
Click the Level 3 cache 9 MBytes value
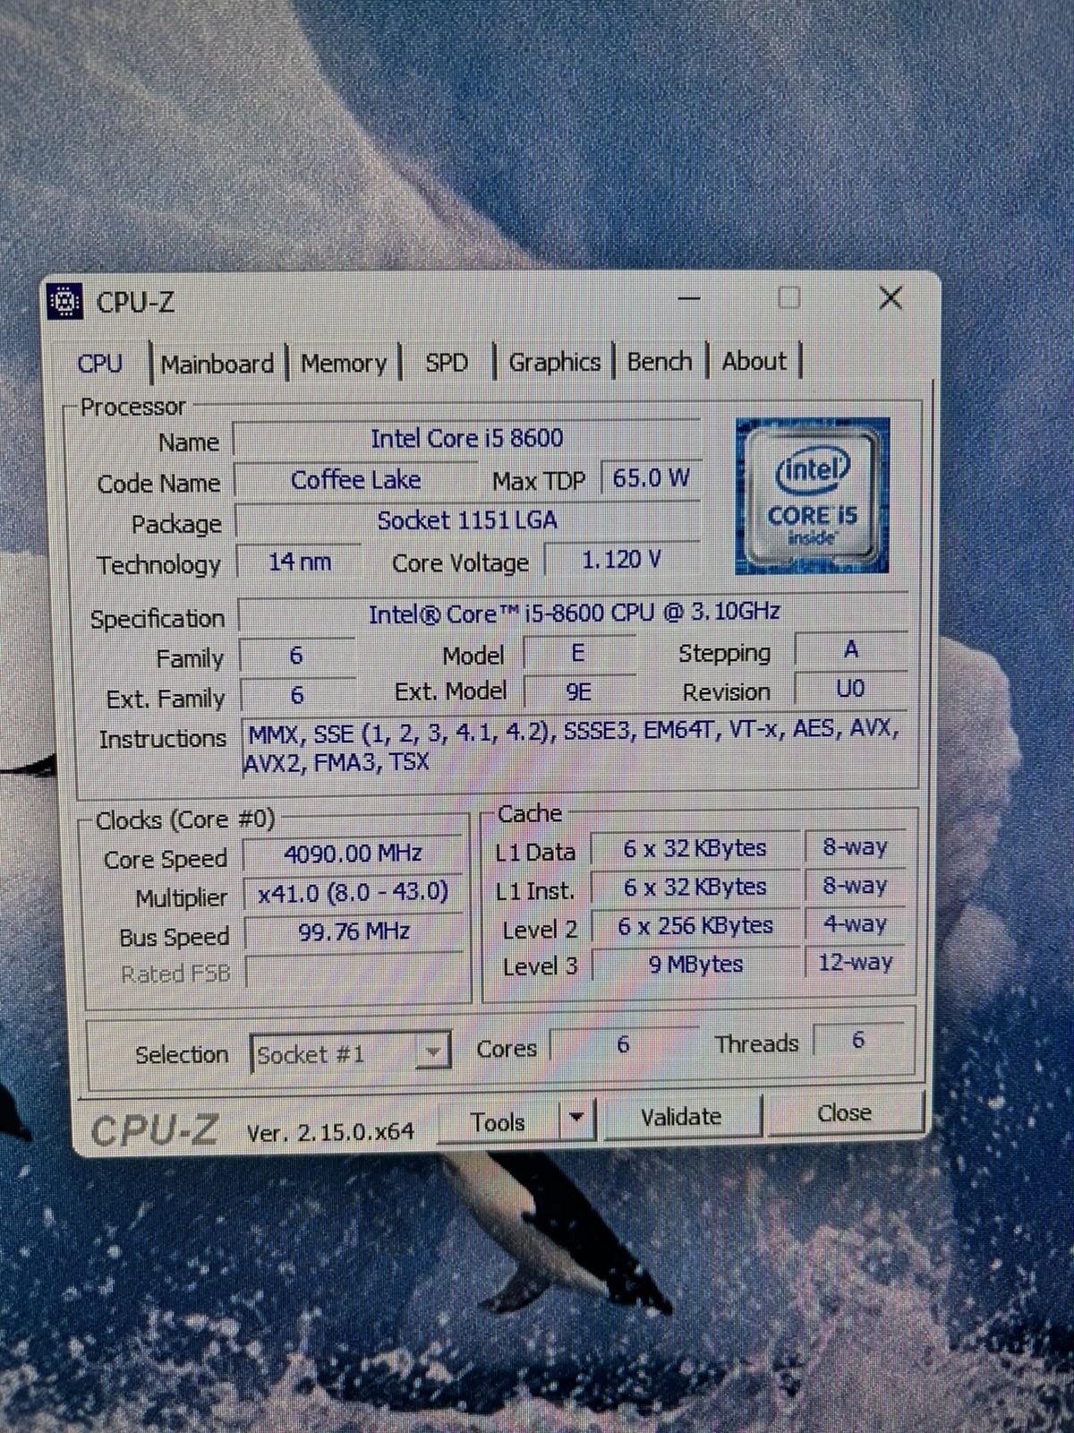(x=695, y=965)
